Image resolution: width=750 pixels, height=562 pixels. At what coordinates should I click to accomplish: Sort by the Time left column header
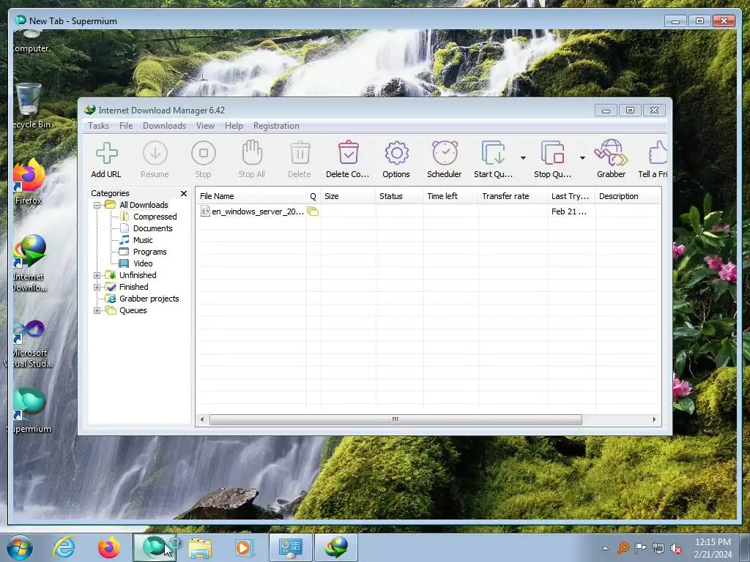tap(450, 196)
